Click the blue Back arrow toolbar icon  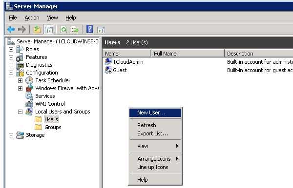11,29
